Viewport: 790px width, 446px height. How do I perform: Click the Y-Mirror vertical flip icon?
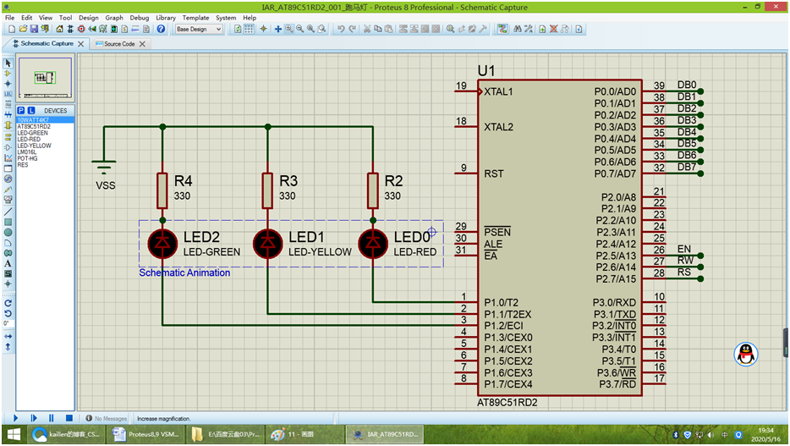(x=8, y=347)
